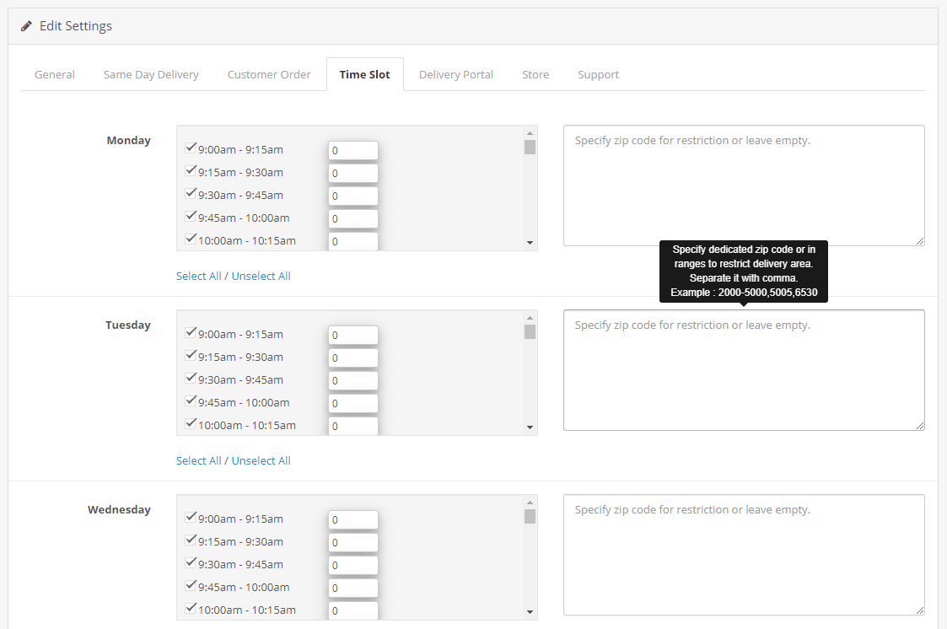Uncheck Tuesday 9:00am - 9:15am slot
This screenshot has height=629, width=947.
tap(191, 332)
